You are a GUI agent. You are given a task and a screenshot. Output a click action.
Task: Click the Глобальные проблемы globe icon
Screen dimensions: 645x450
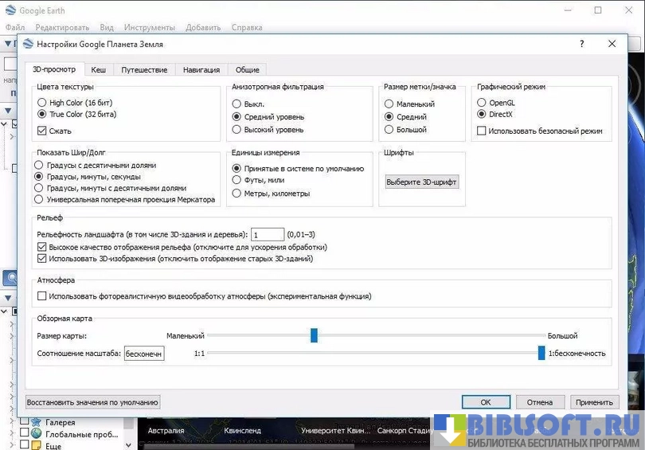[x=37, y=434]
